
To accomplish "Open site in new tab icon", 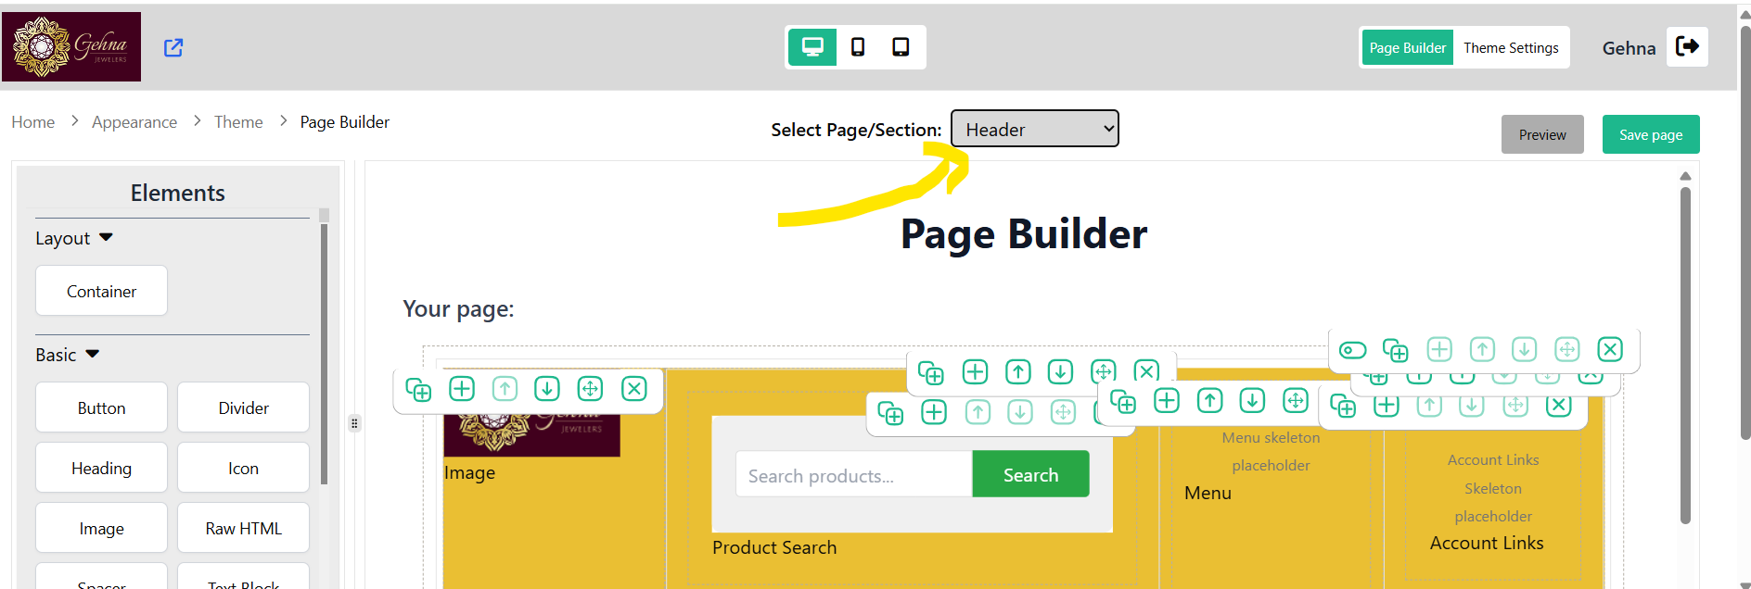I will [173, 47].
